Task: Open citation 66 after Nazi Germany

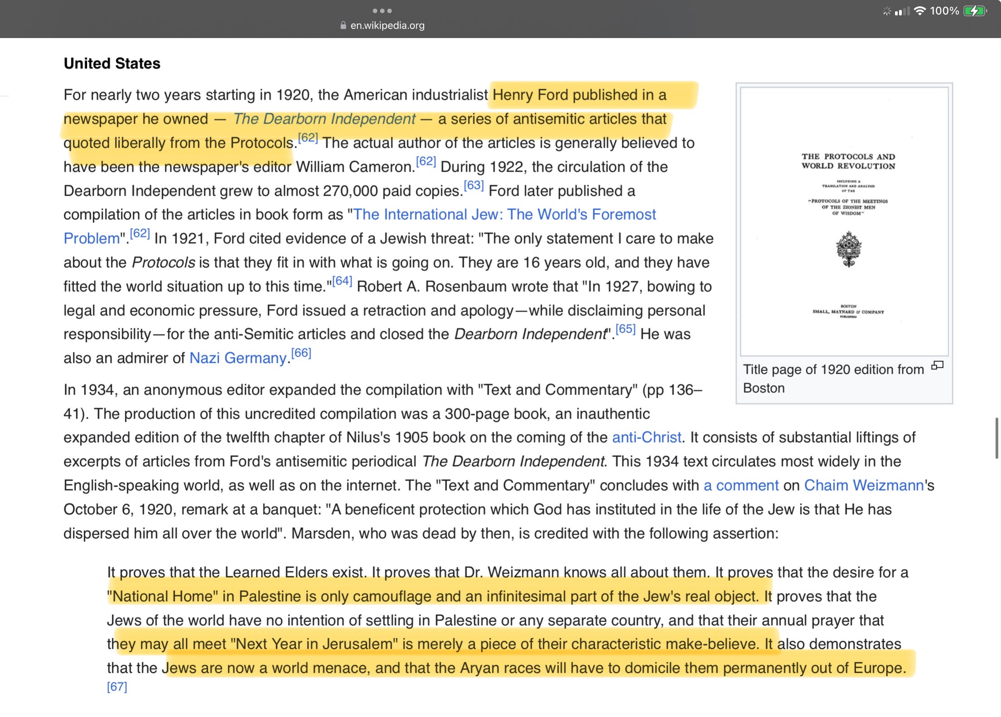Action: tap(301, 352)
